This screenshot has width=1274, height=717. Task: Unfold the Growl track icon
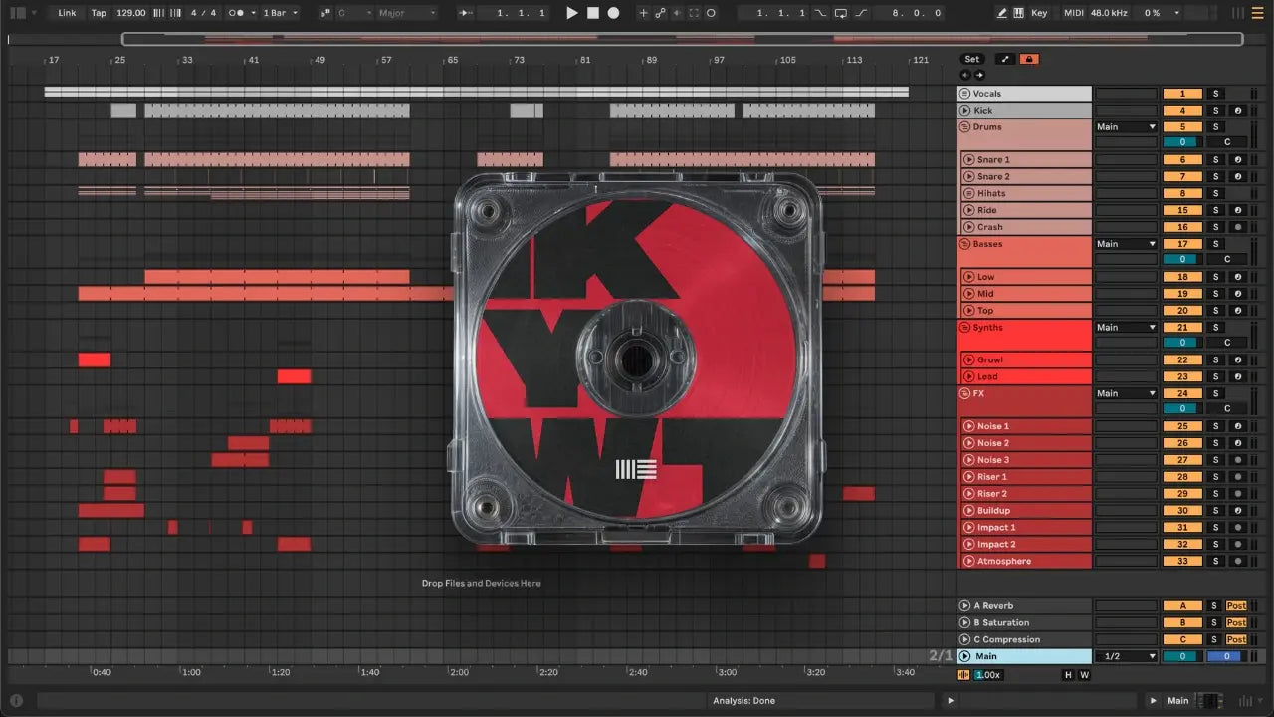pyautogui.click(x=968, y=360)
